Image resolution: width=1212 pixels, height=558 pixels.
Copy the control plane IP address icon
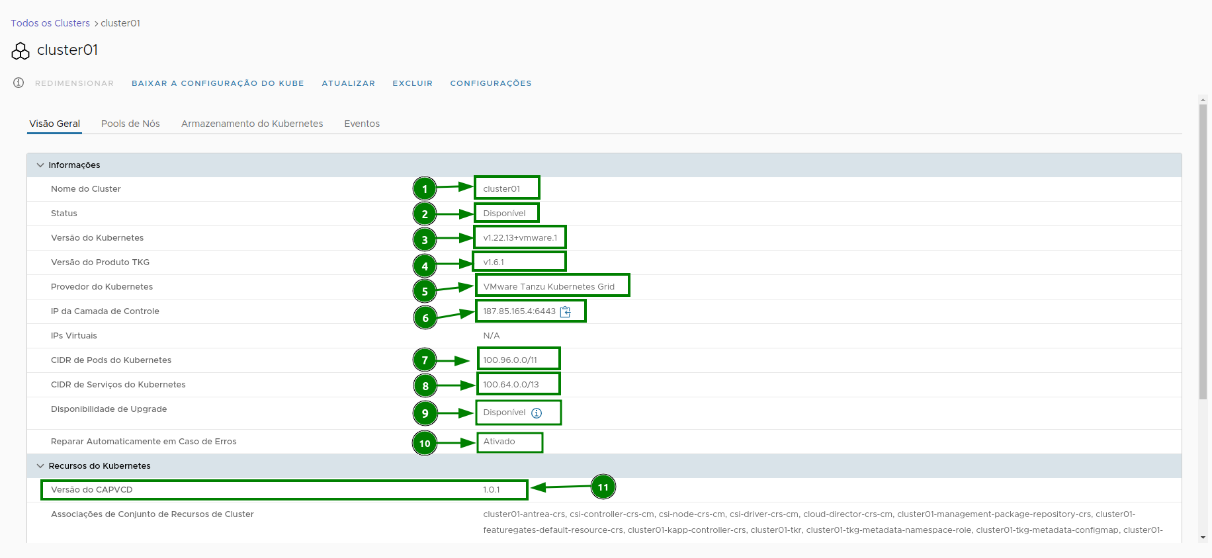565,311
